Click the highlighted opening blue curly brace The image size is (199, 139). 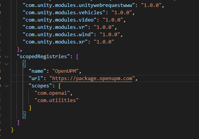[24, 64]
